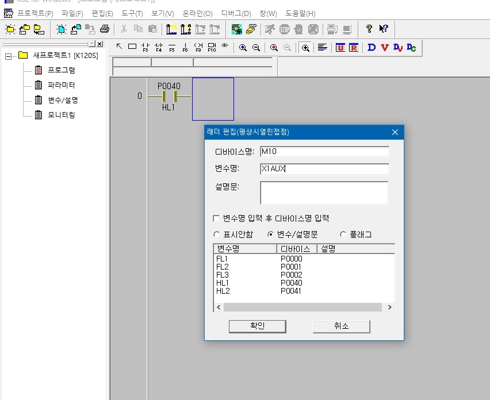The image size is (490, 400).
Task: Select the normally closed contact (F4) tool
Action: (159, 48)
